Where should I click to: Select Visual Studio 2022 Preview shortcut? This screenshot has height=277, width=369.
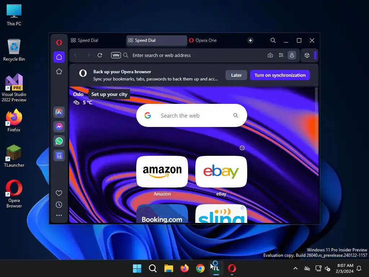[14, 88]
